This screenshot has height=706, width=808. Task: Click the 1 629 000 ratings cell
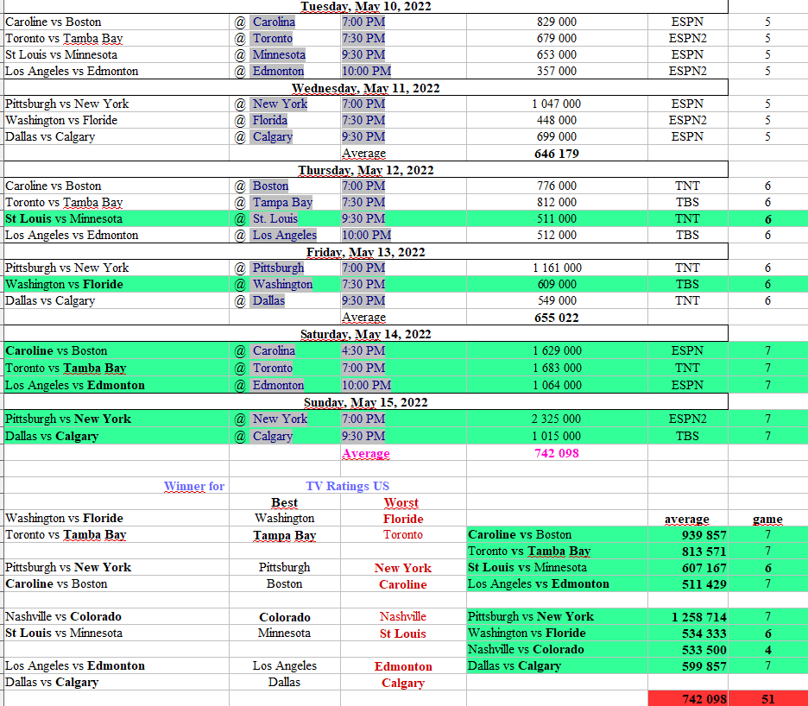557,350
